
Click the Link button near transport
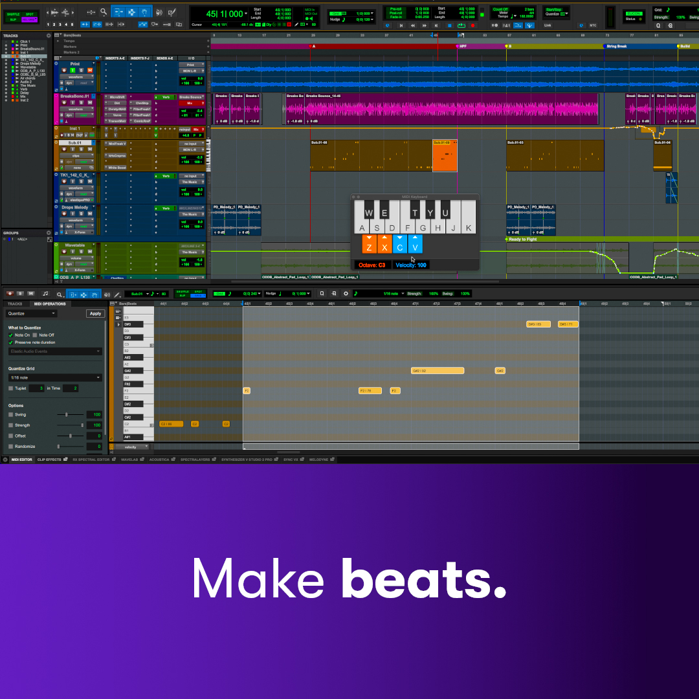(548, 25)
